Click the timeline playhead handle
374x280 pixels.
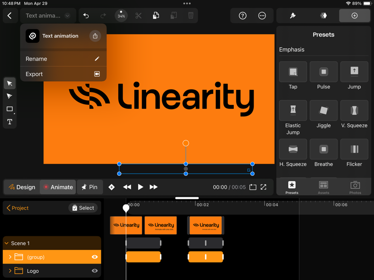pyautogui.click(x=126, y=209)
